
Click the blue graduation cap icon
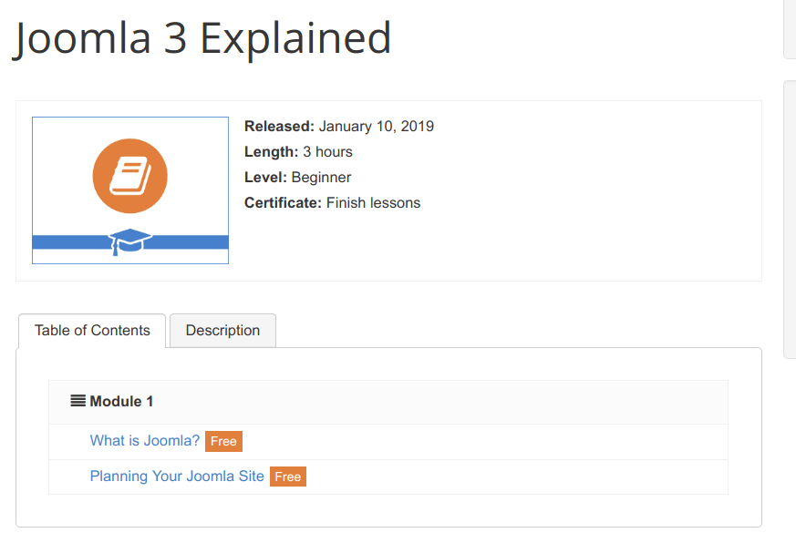(130, 242)
